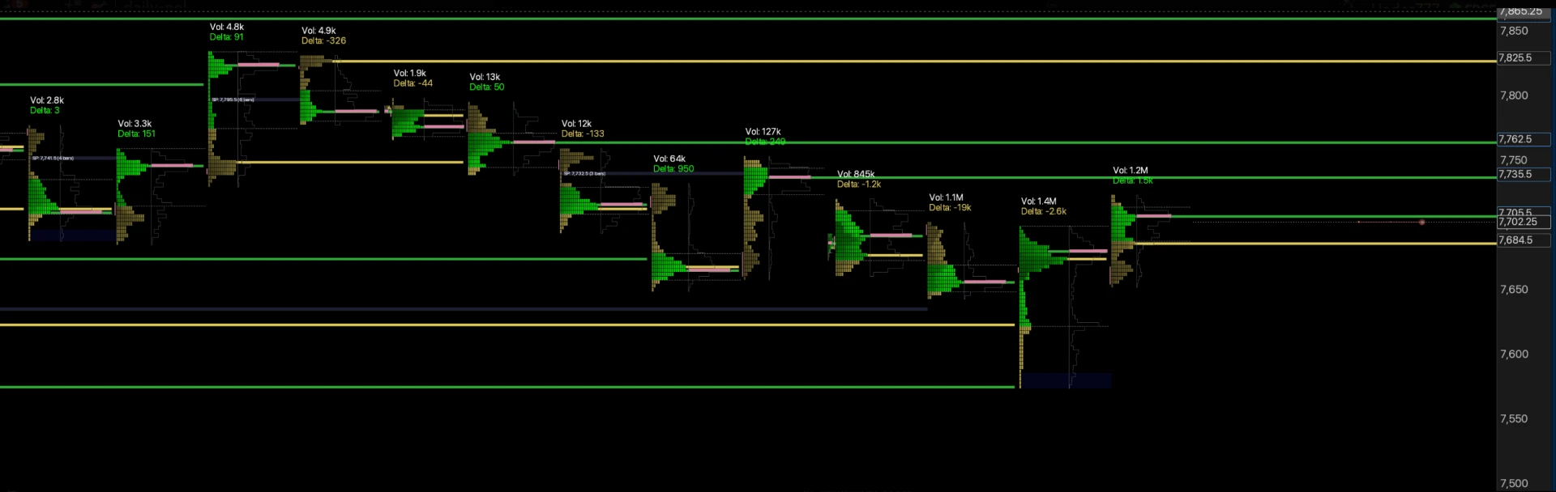Select the "Delta: 1.5k" value
The width and height of the screenshot is (1556, 492).
click(x=1133, y=180)
